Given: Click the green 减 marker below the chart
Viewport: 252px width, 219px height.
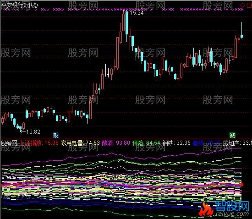Looking at the screenshot, I should (232, 135).
